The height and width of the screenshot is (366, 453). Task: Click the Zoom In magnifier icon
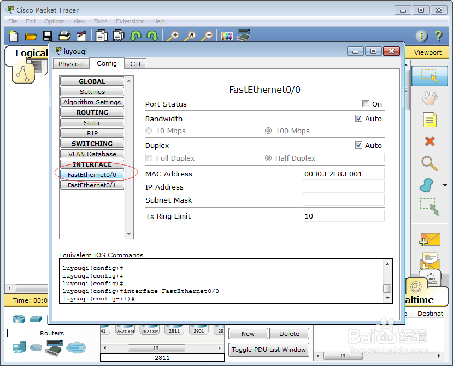pyautogui.click(x=173, y=36)
